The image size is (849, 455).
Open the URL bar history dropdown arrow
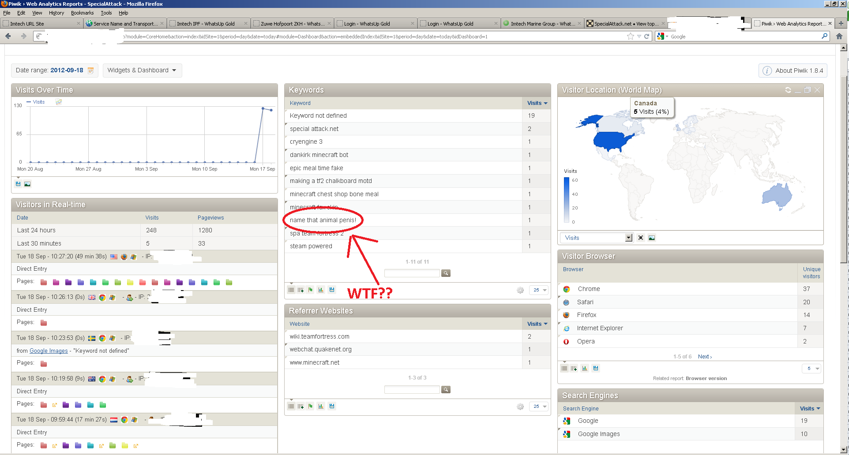tap(639, 37)
